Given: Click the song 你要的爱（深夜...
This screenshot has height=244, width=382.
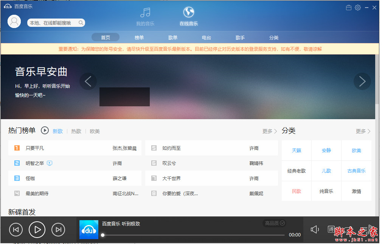Looking at the screenshot, I should (x=180, y=194).
